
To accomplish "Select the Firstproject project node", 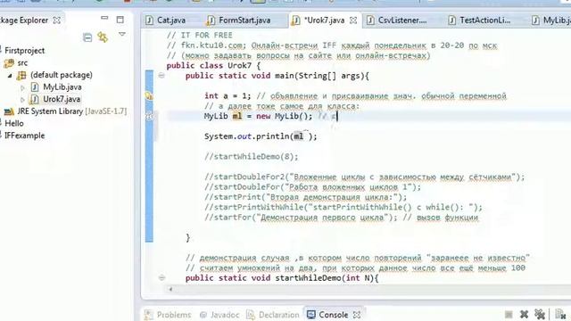I will click(25, 51).
